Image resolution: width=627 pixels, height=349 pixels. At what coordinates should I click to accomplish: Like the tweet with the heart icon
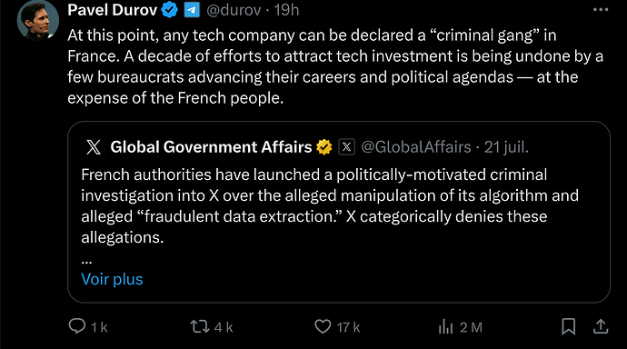coord(323,326)
